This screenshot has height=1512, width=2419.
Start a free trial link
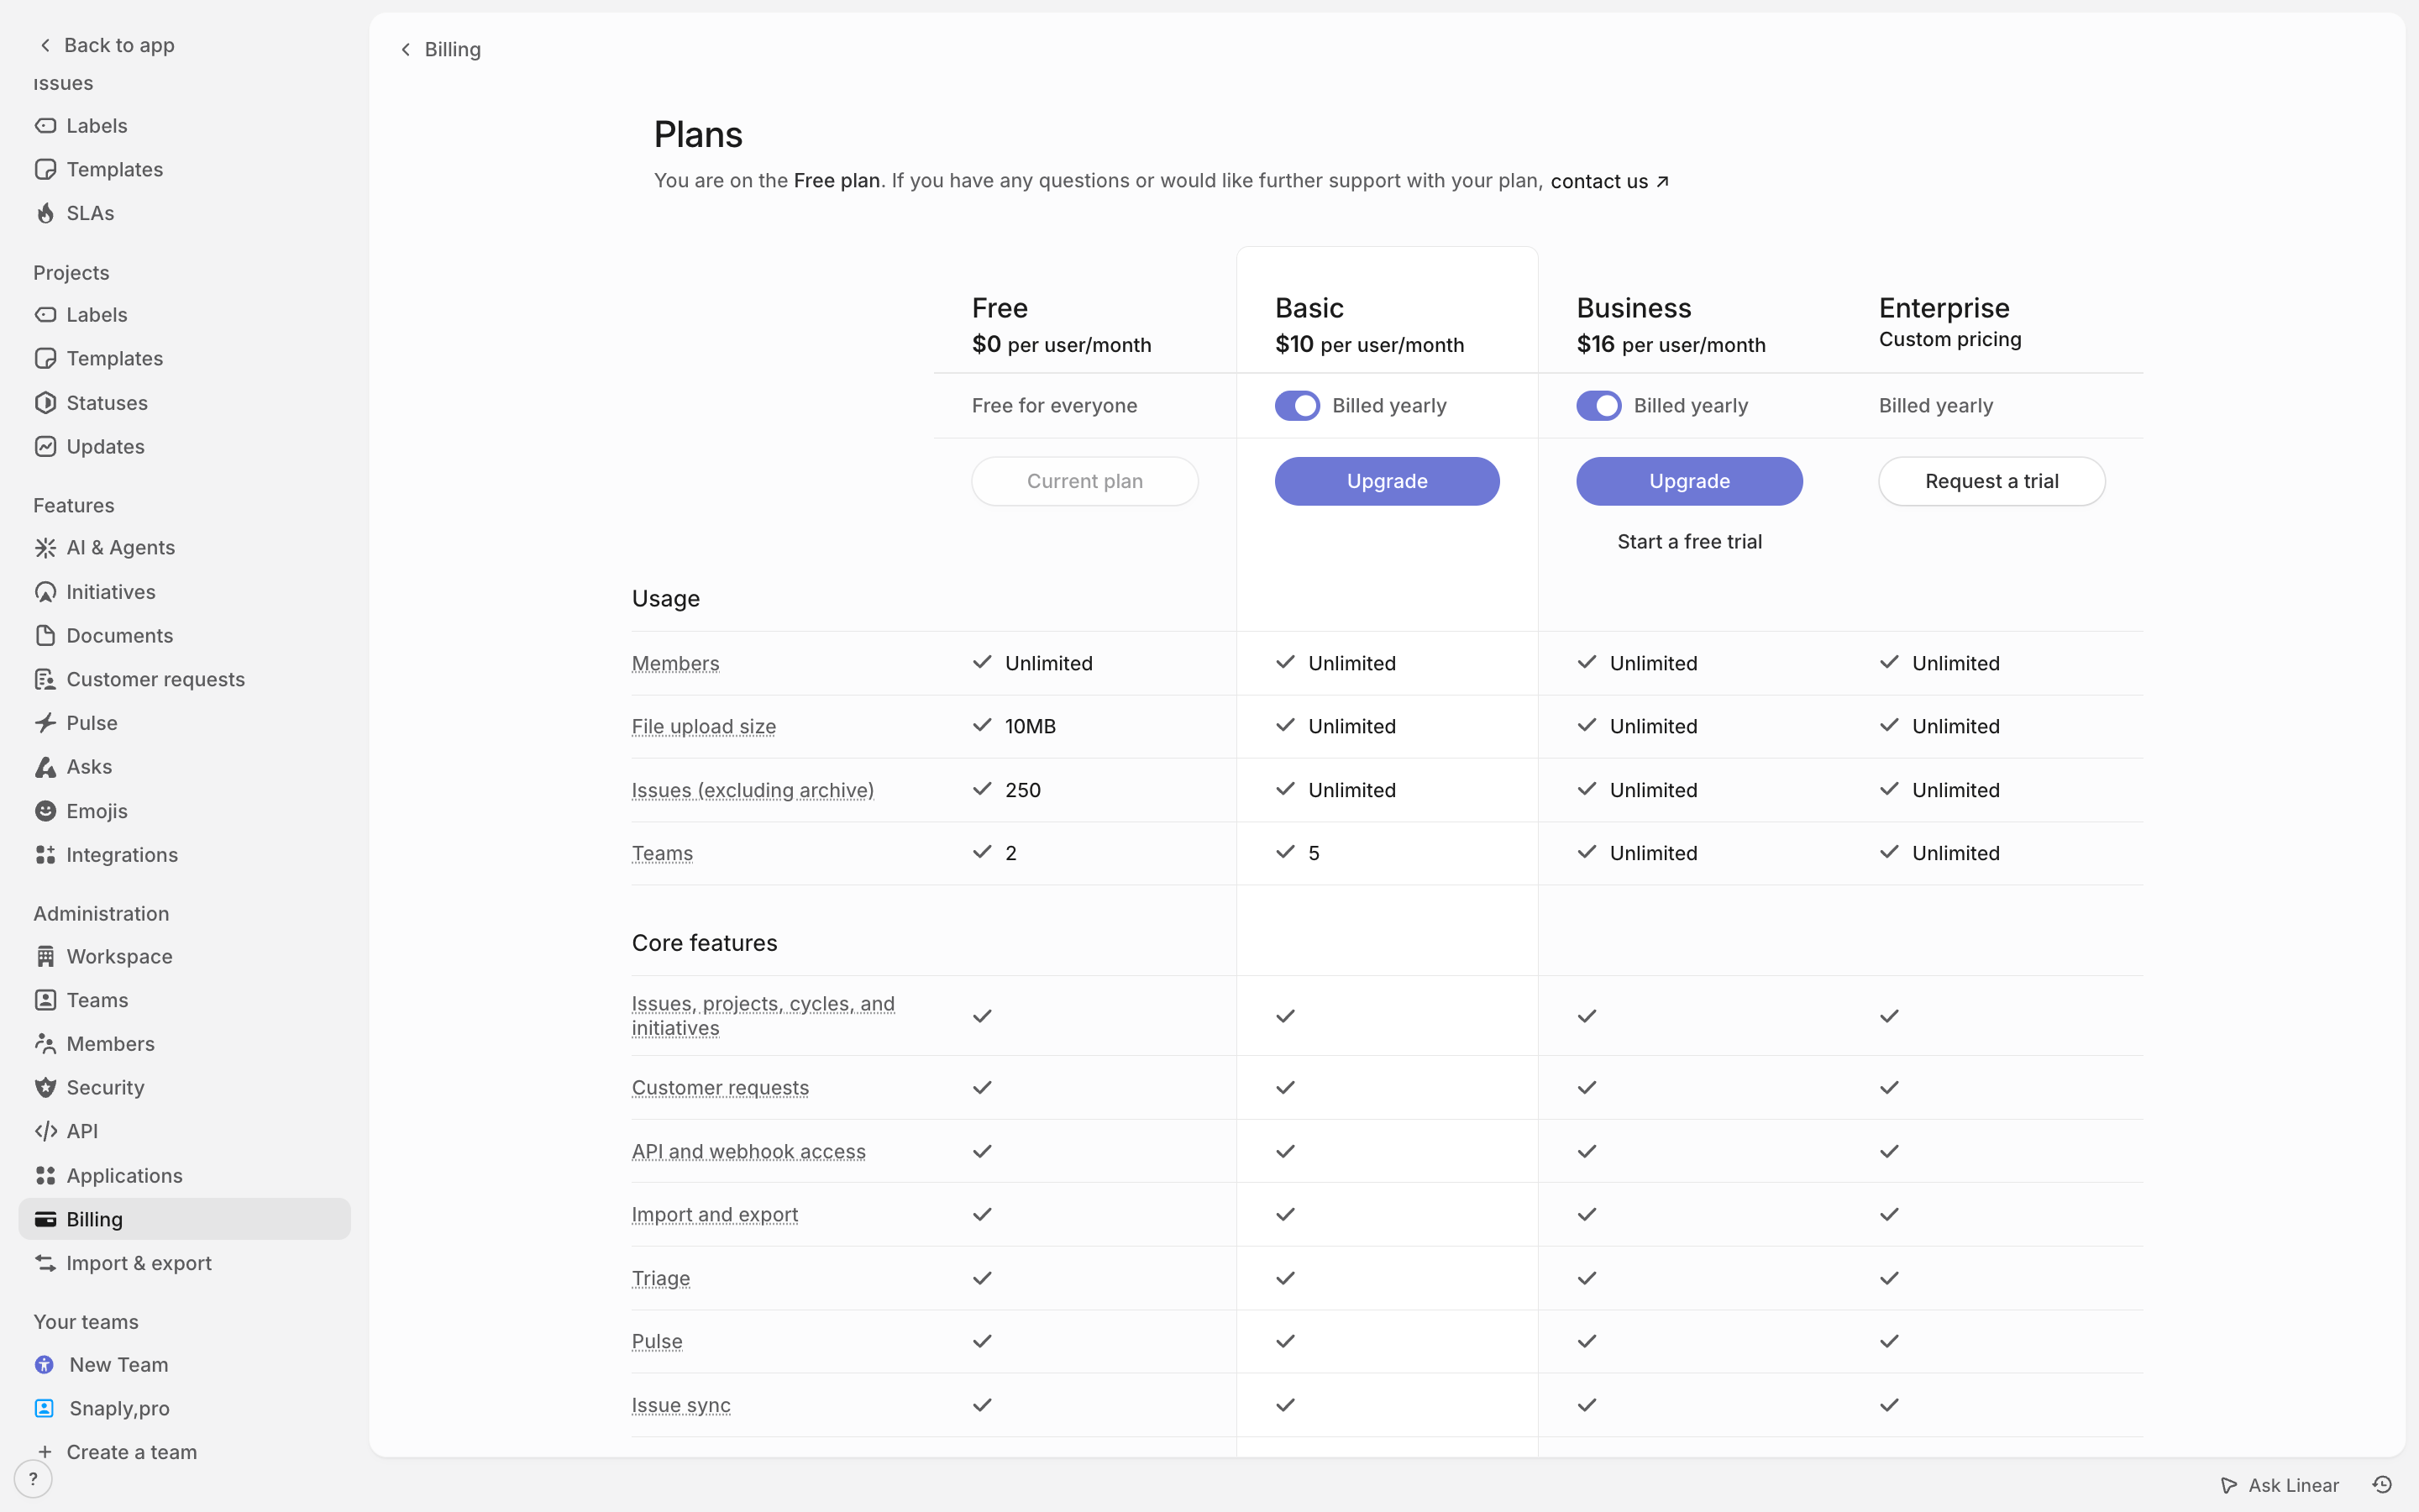coord(1689,542)
